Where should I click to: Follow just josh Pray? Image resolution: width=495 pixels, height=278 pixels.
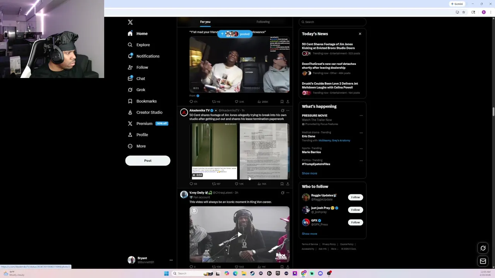(355, 210)
